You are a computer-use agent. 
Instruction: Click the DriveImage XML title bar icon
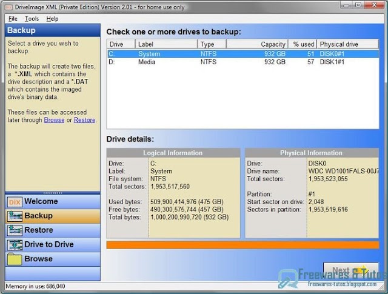9,7
